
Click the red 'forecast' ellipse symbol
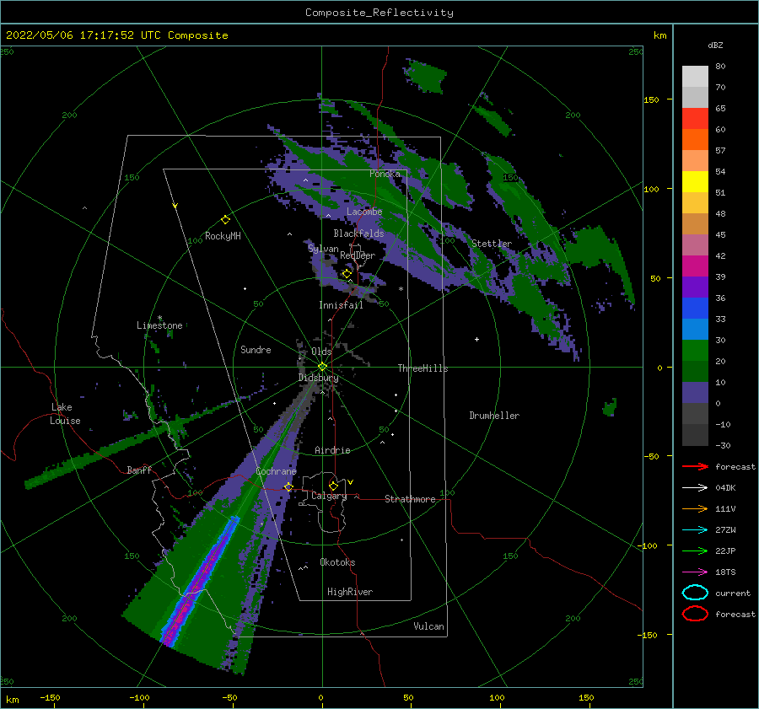(x=695, y=614)
